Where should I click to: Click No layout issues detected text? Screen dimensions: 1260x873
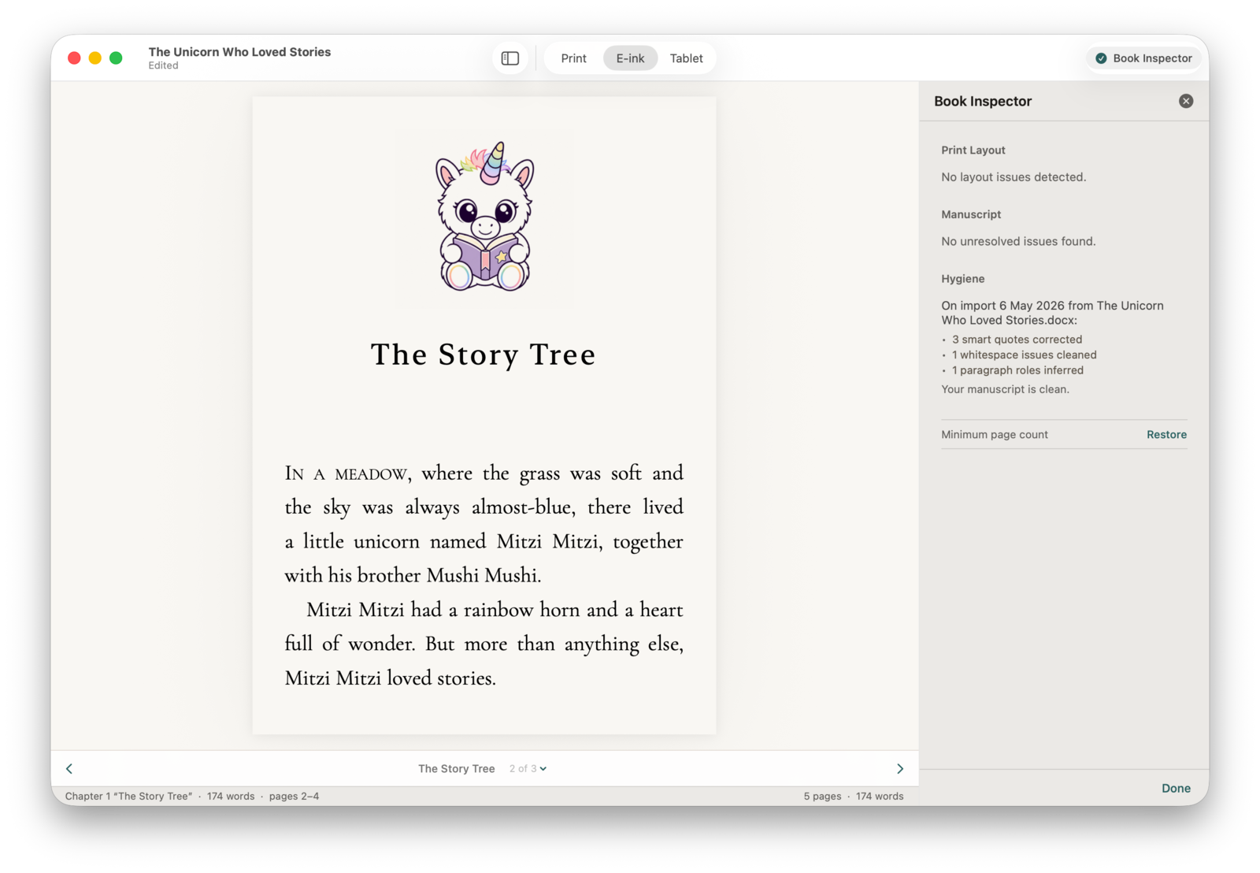pyautogui.click(x=1014, y=177)
